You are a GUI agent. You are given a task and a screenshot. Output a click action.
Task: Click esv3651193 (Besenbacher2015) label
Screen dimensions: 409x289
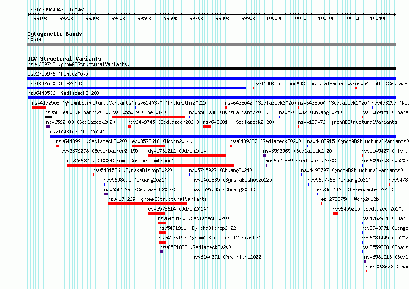point(355,189)
